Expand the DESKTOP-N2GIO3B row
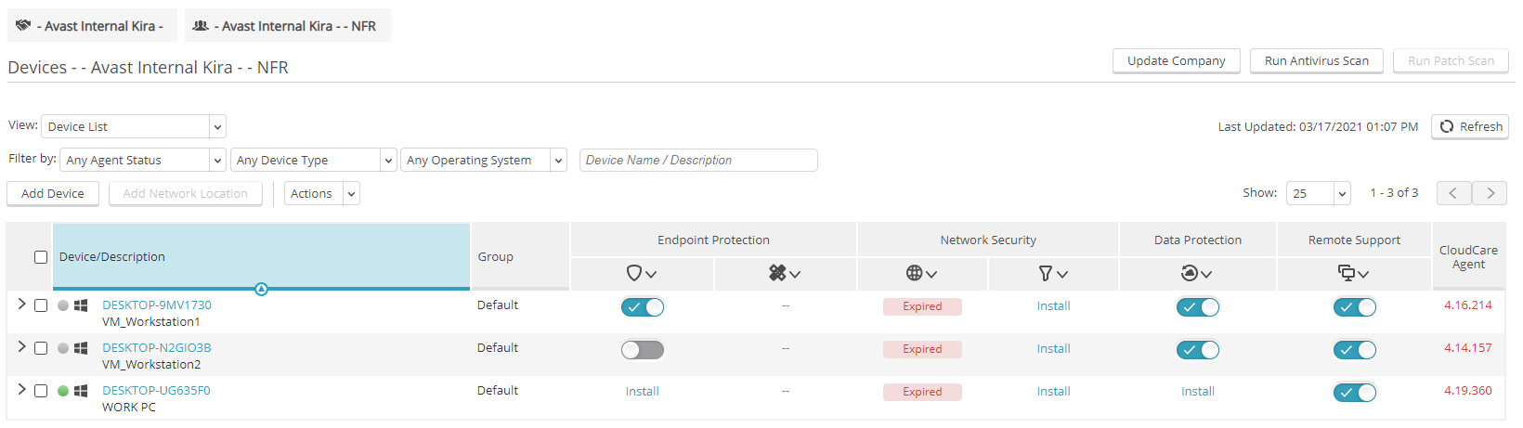The height and width of the screenshot is (428, 1523). coord(21,346)
